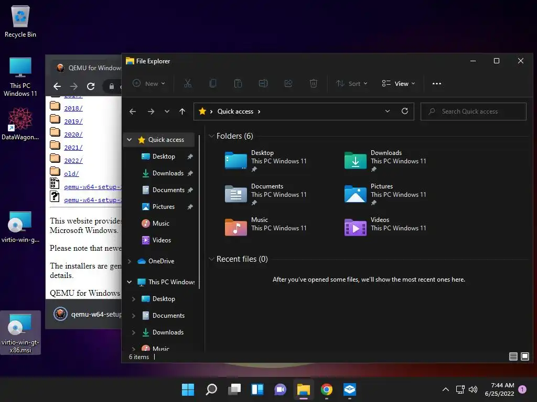
Task: Switch to details view icon in status bar
Action: 513,356
